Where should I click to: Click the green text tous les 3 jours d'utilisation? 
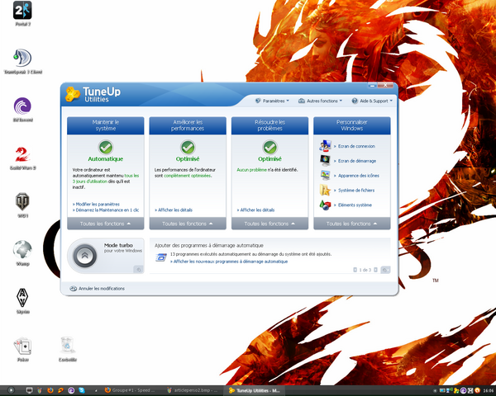(106, 178)
